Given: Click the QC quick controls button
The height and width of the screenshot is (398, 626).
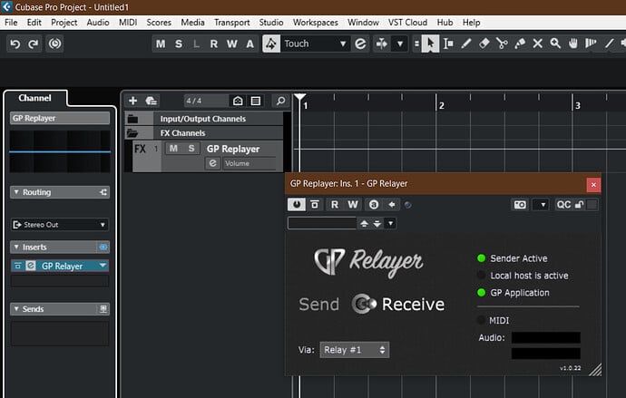Looking at the screenshot, I should pos(563,205).
